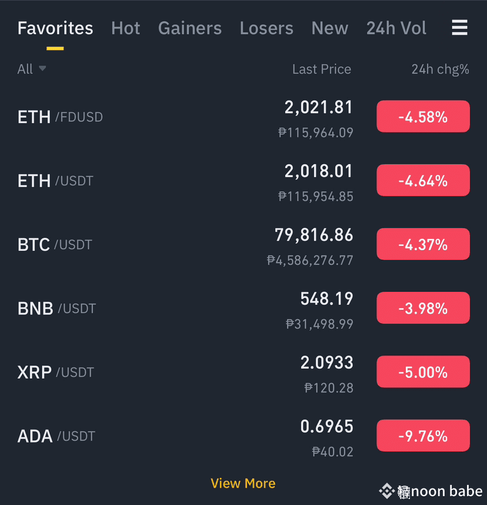Image resolution: width=487 pixels, height=505 pixels.
Task: Expand the All filter dropdown
Action: (x=32, y=69)
